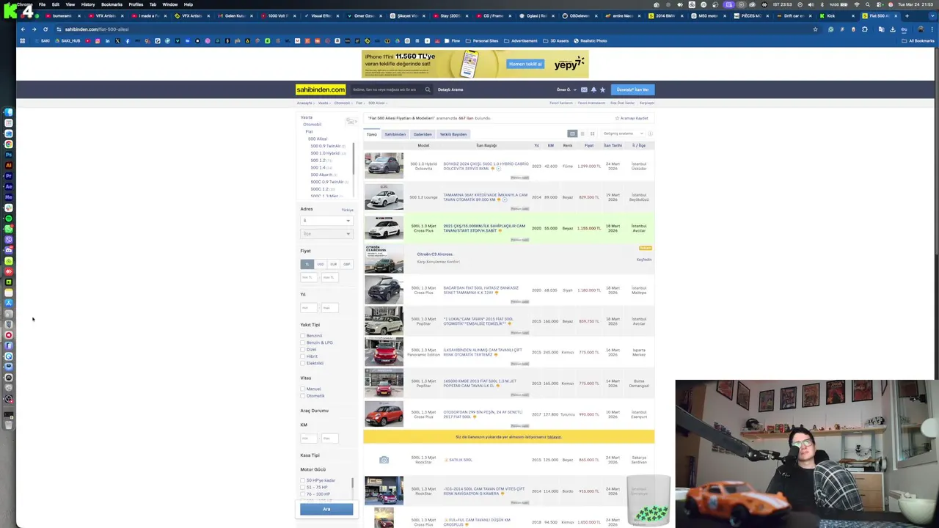Click the min KM input field

coord(309,439)
